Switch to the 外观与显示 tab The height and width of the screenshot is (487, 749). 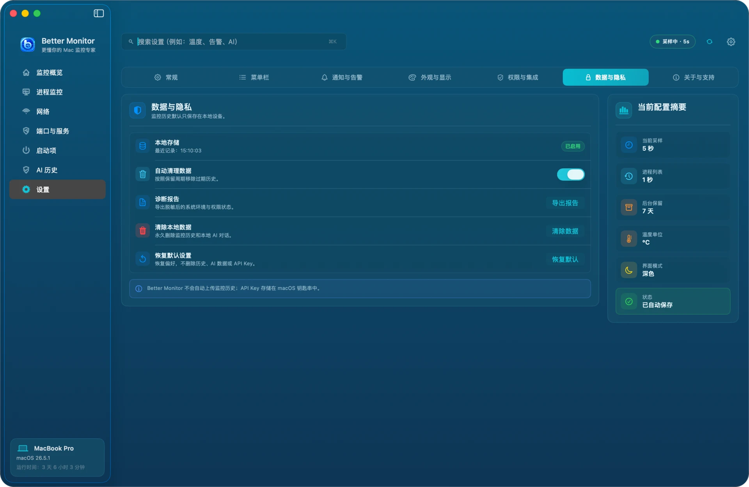(430, 77)
